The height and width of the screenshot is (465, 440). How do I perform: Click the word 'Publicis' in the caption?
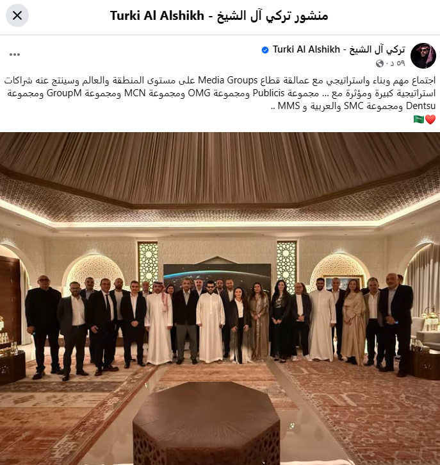(268, 93)
